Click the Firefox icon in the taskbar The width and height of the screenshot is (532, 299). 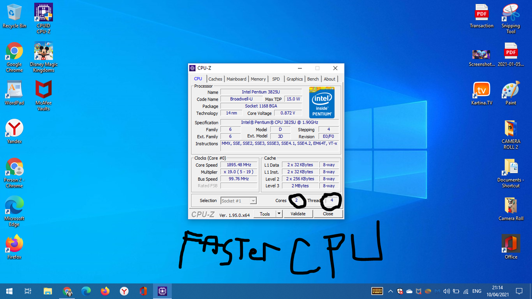click(x=105, y=291)
